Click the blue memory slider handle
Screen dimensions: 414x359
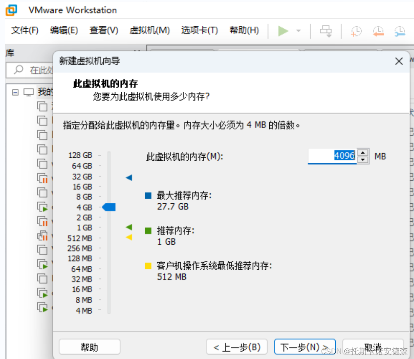[109, 207]
